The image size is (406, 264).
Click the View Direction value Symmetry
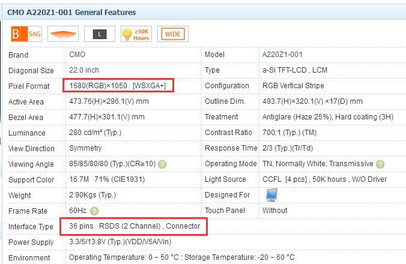pyautogui.click(x=85, y=148)
